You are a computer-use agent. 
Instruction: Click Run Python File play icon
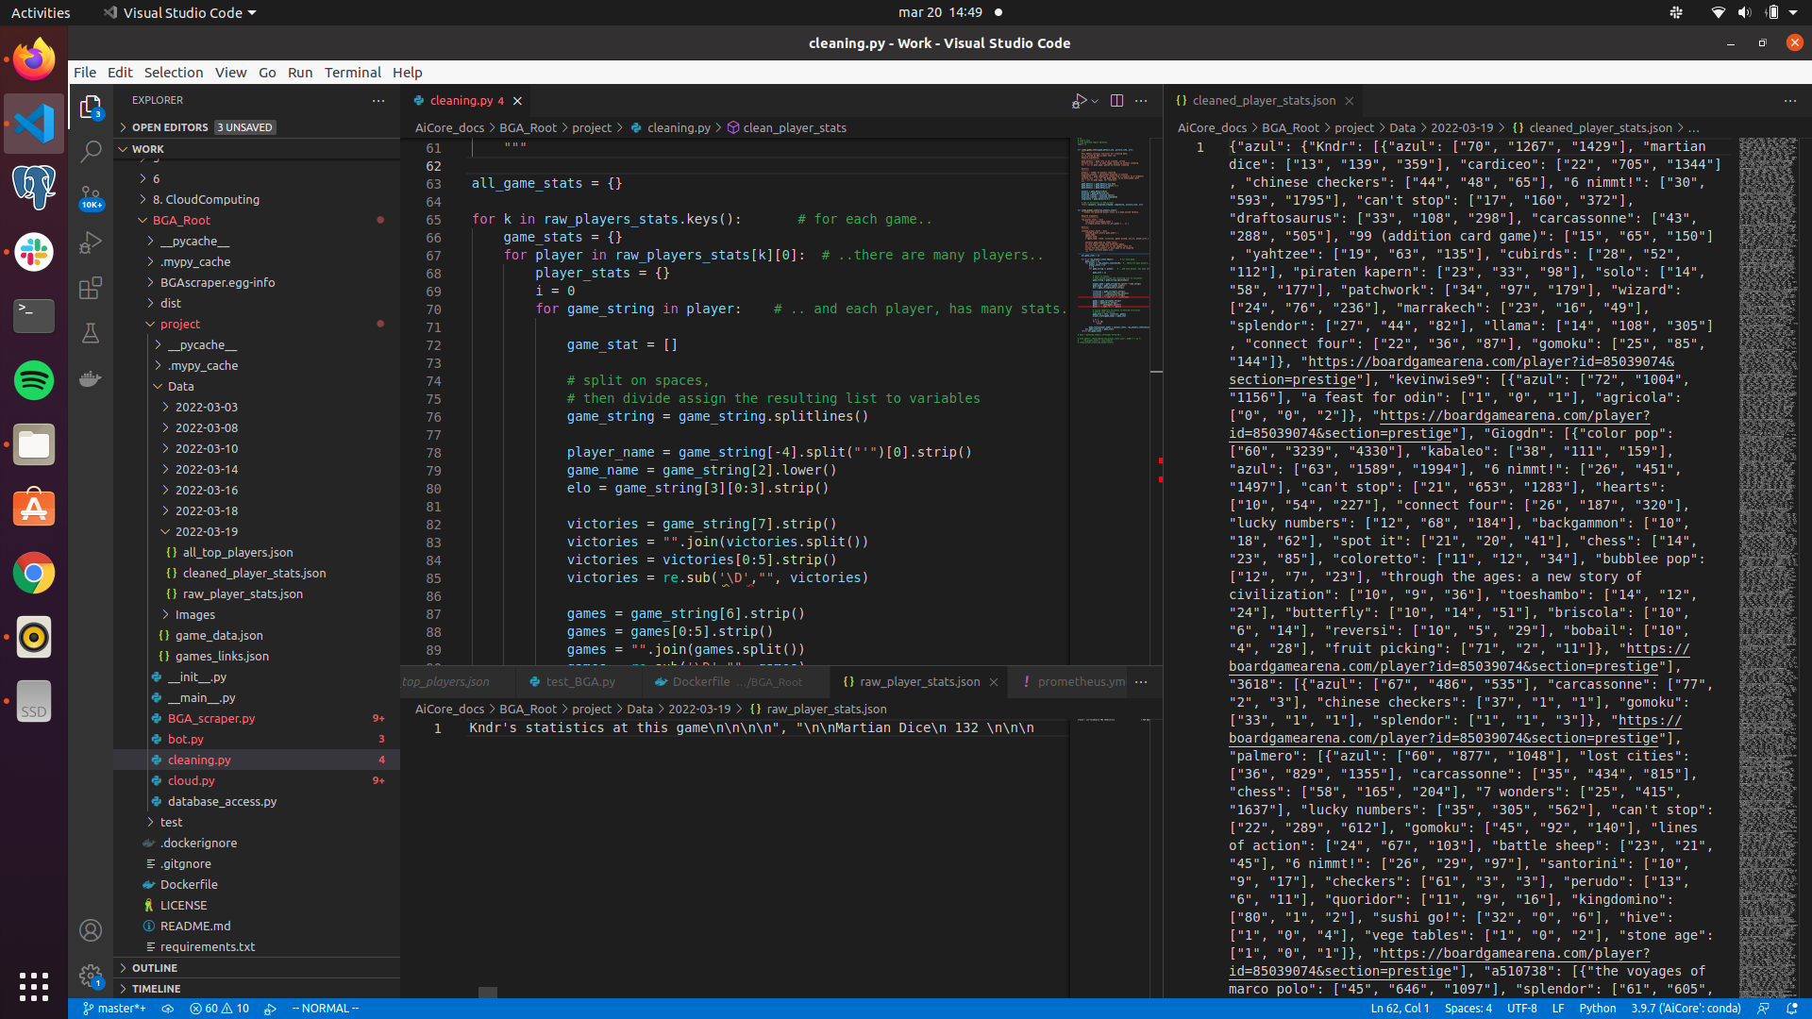(1079, 100)
